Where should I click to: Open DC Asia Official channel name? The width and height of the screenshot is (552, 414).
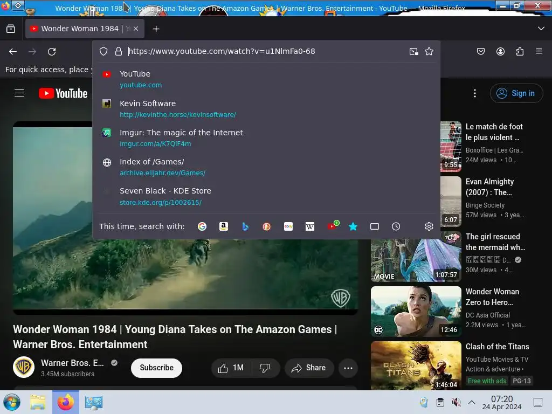(x=487, y=315)
